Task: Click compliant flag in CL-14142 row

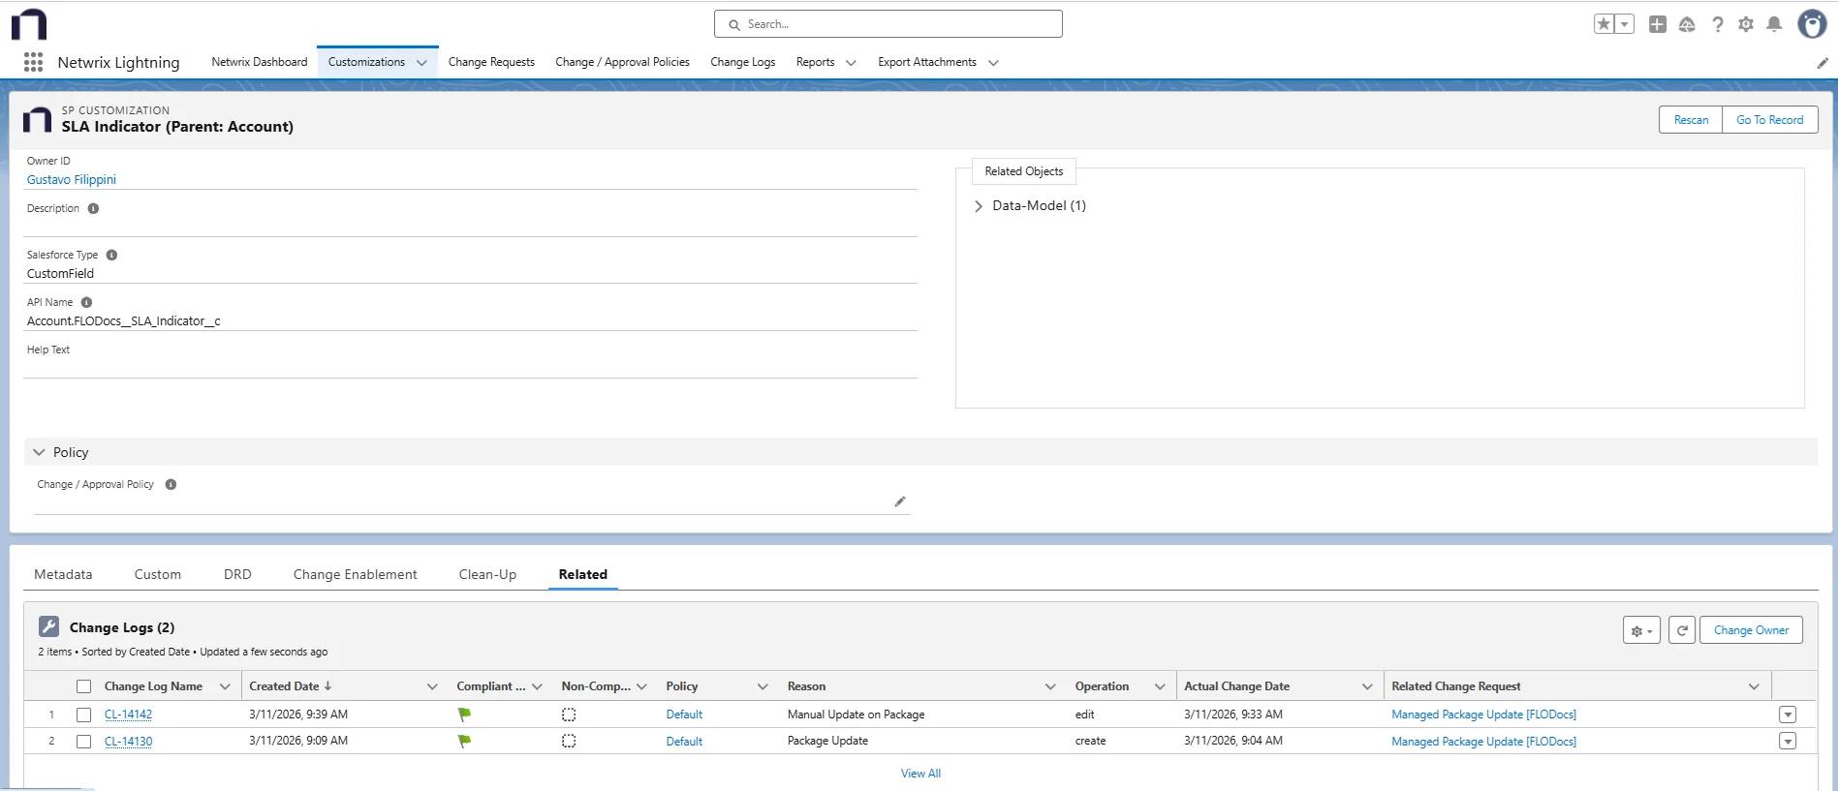Action: pos(464,715)
